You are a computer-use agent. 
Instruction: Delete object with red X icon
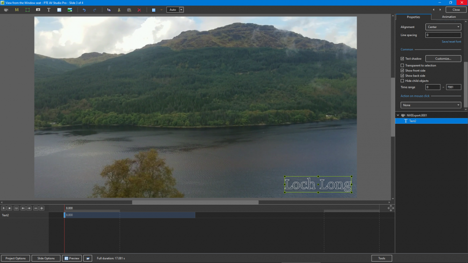139,10
